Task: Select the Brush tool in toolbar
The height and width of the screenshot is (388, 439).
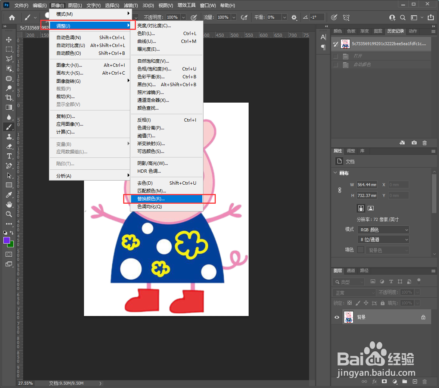Action: tap(9, 127)
